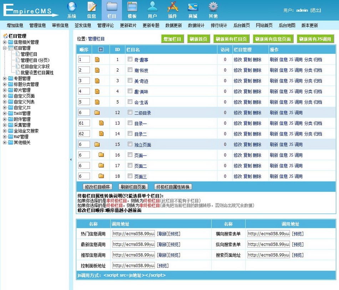Collapse sidebar with the left arrow handle
339x290 pixels.
71,159
